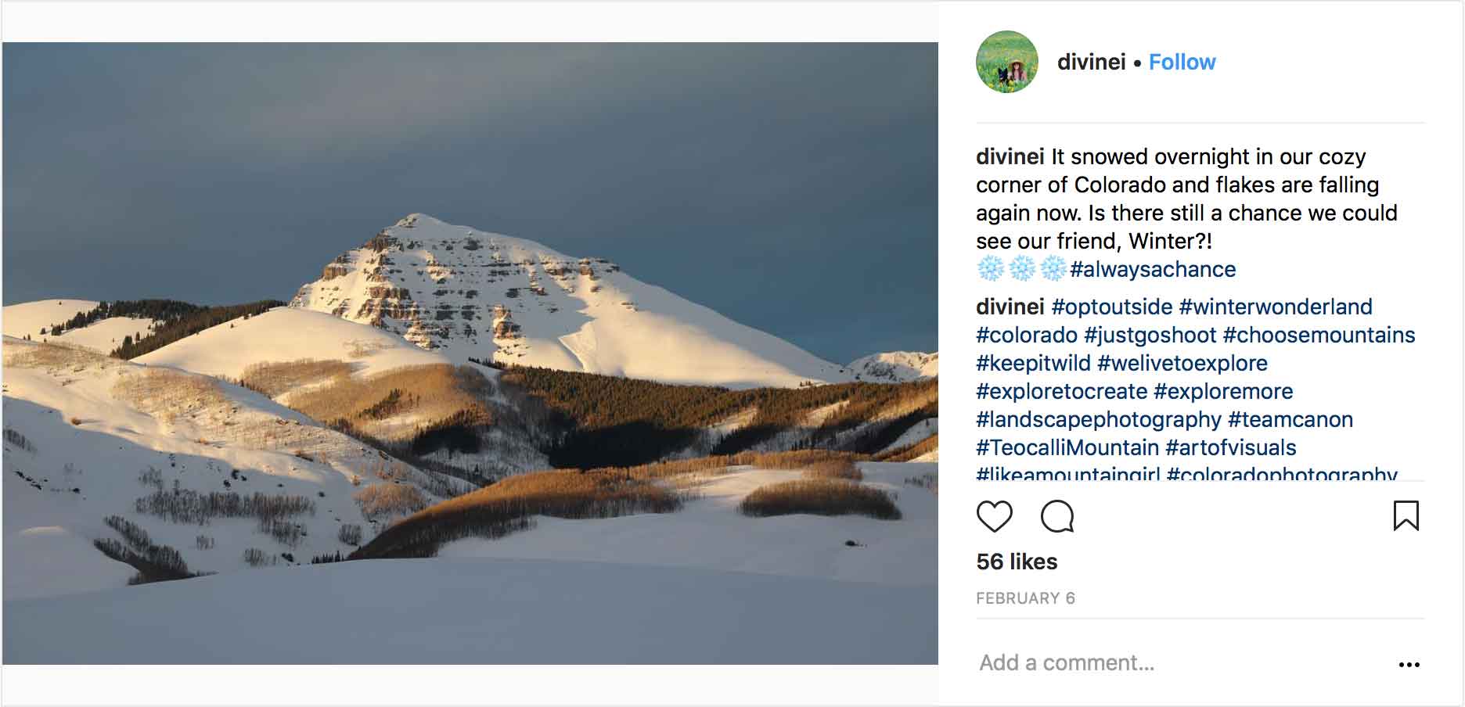Click the snowy mountain photo
The height and width of the screenshot is (707, 1465).
[470, 353]
